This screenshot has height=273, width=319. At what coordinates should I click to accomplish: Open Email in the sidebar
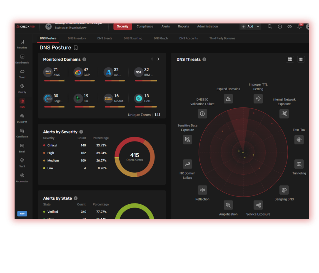click(22, 148)
